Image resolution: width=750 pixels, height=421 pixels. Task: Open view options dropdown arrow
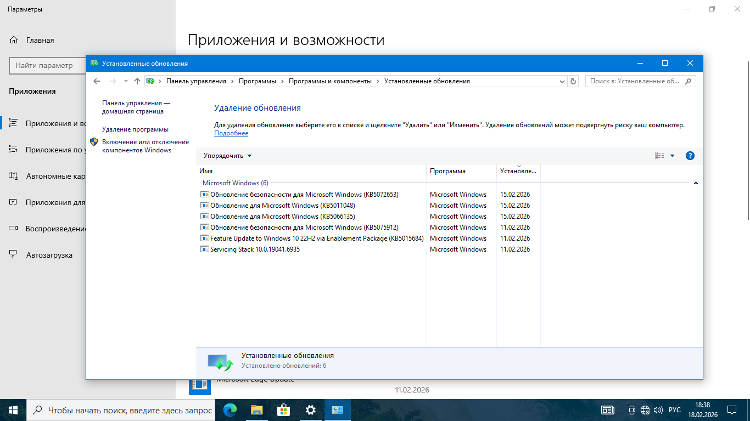(672, 156)
